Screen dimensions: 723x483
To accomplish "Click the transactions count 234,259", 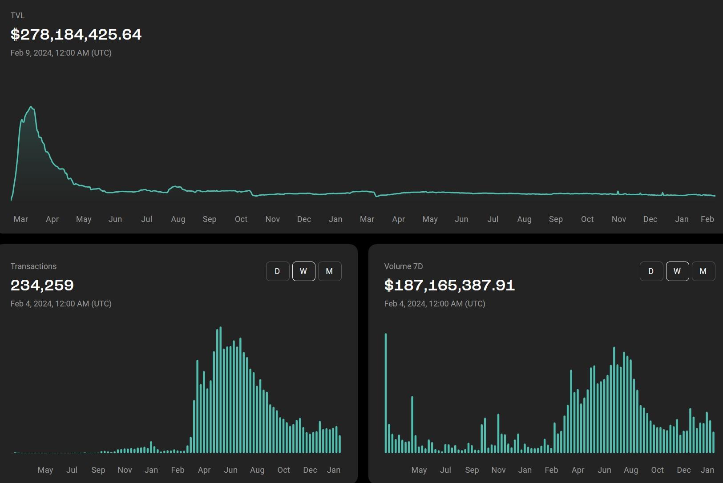I will click(42, 285).
